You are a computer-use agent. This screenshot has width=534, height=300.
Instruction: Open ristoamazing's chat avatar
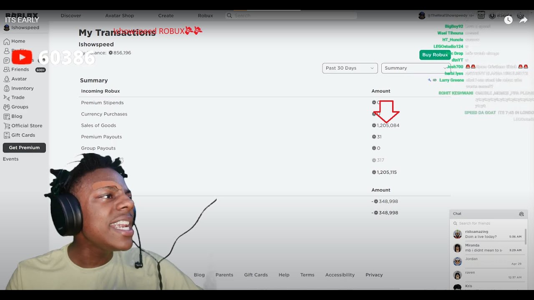[x=458, y=234]
